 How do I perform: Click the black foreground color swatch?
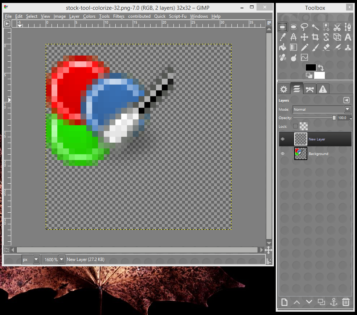click(311, 67)
